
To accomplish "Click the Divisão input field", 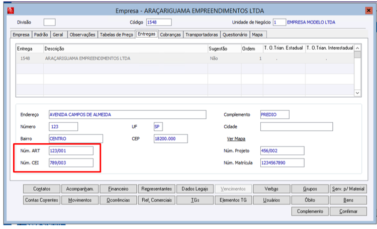I will click(x=50, y=23).
